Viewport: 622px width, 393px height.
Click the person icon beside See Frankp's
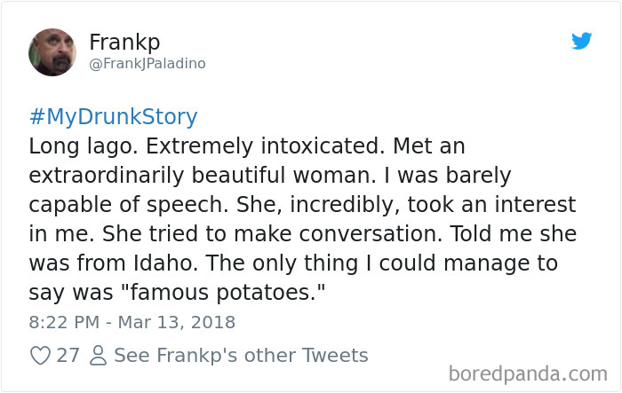[x=98, y=356]
